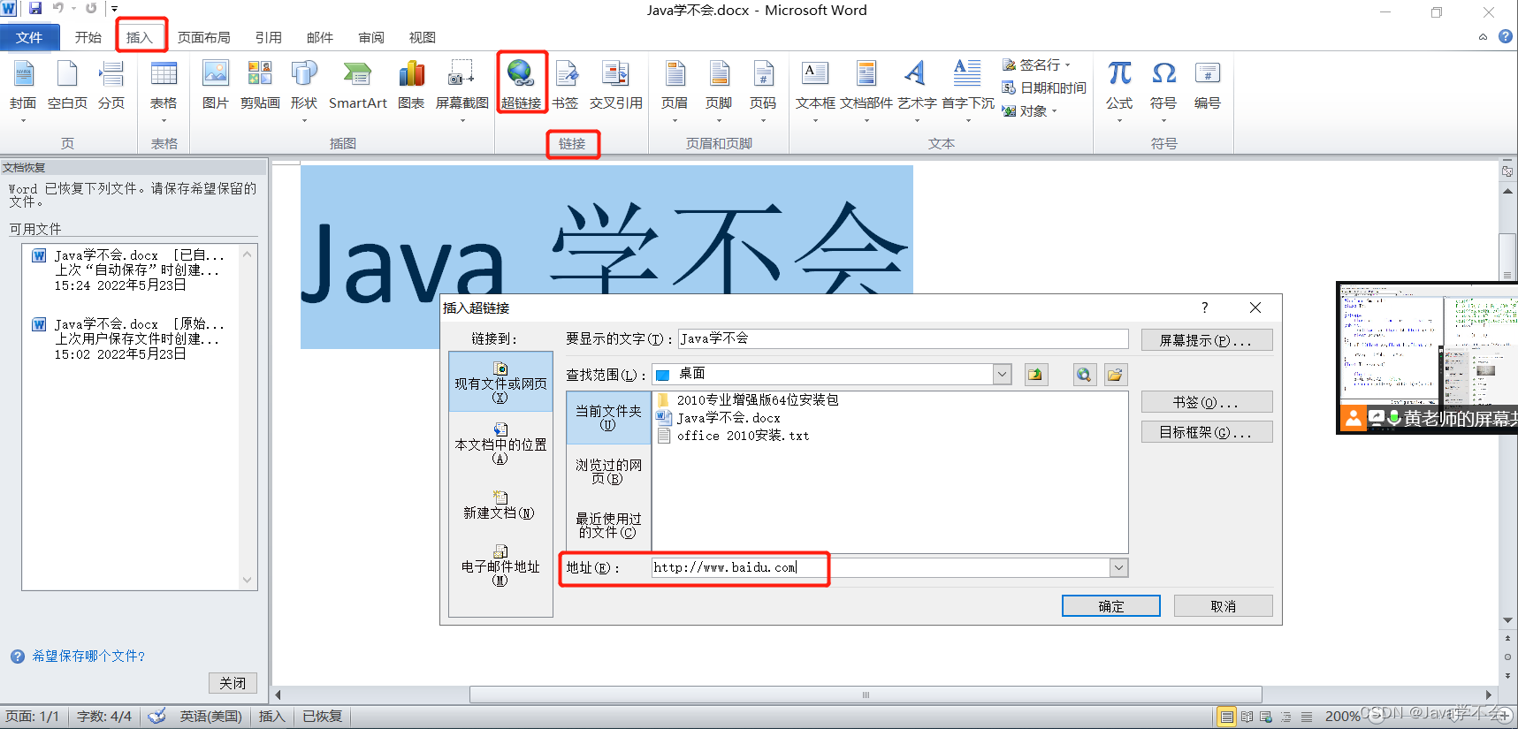Choose Recent Files (最近使用过的文件) view
Viewport: 1518px width, 729px height.
click(608, 525)
